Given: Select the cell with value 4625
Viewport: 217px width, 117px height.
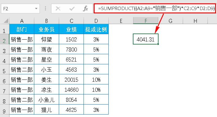Looking at the screenshot, I should click(71, 110).
